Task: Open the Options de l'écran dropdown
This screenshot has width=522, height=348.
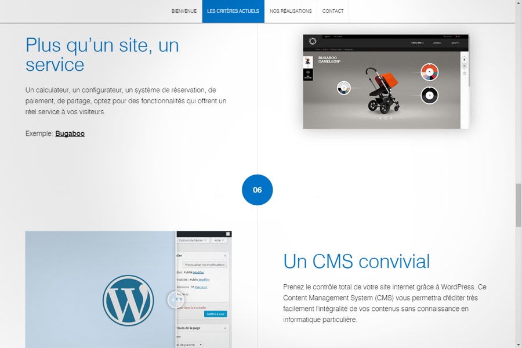Action: [192, 240]
